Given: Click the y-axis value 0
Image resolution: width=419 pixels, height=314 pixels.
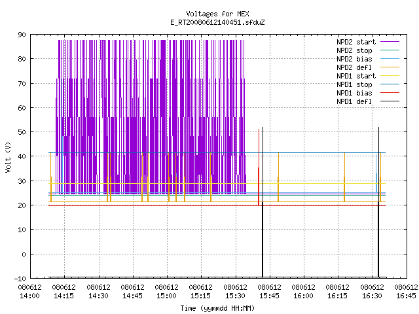Looking at the screenshot, I should point(24,254).
